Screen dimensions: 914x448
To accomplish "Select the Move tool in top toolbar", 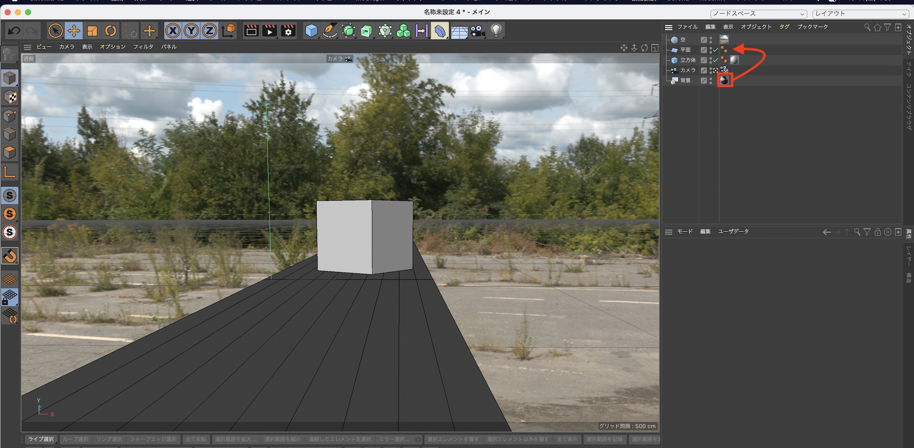I will coord(74,31).
